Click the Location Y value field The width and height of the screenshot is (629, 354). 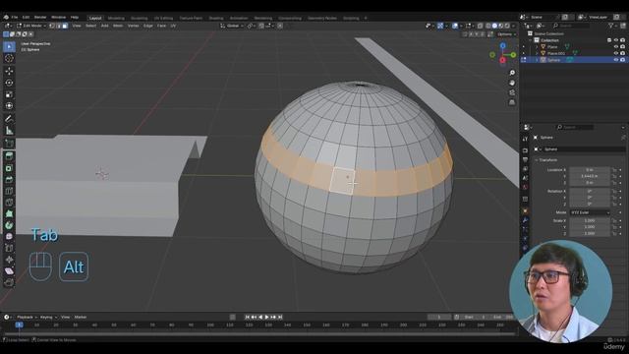590,176
